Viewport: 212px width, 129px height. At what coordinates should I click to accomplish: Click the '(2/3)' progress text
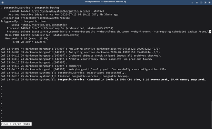click(x=156, y=49)
